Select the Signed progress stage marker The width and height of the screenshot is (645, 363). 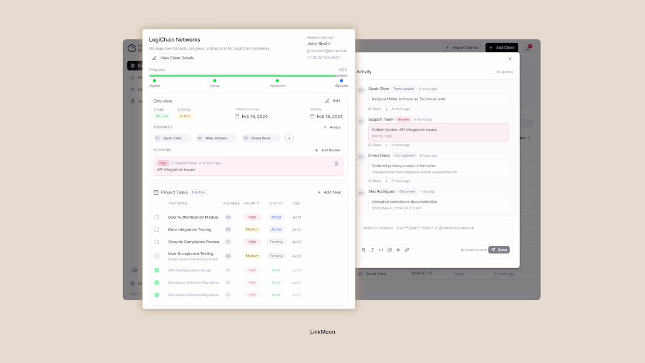pyautogui.click(x=154, y=81)
